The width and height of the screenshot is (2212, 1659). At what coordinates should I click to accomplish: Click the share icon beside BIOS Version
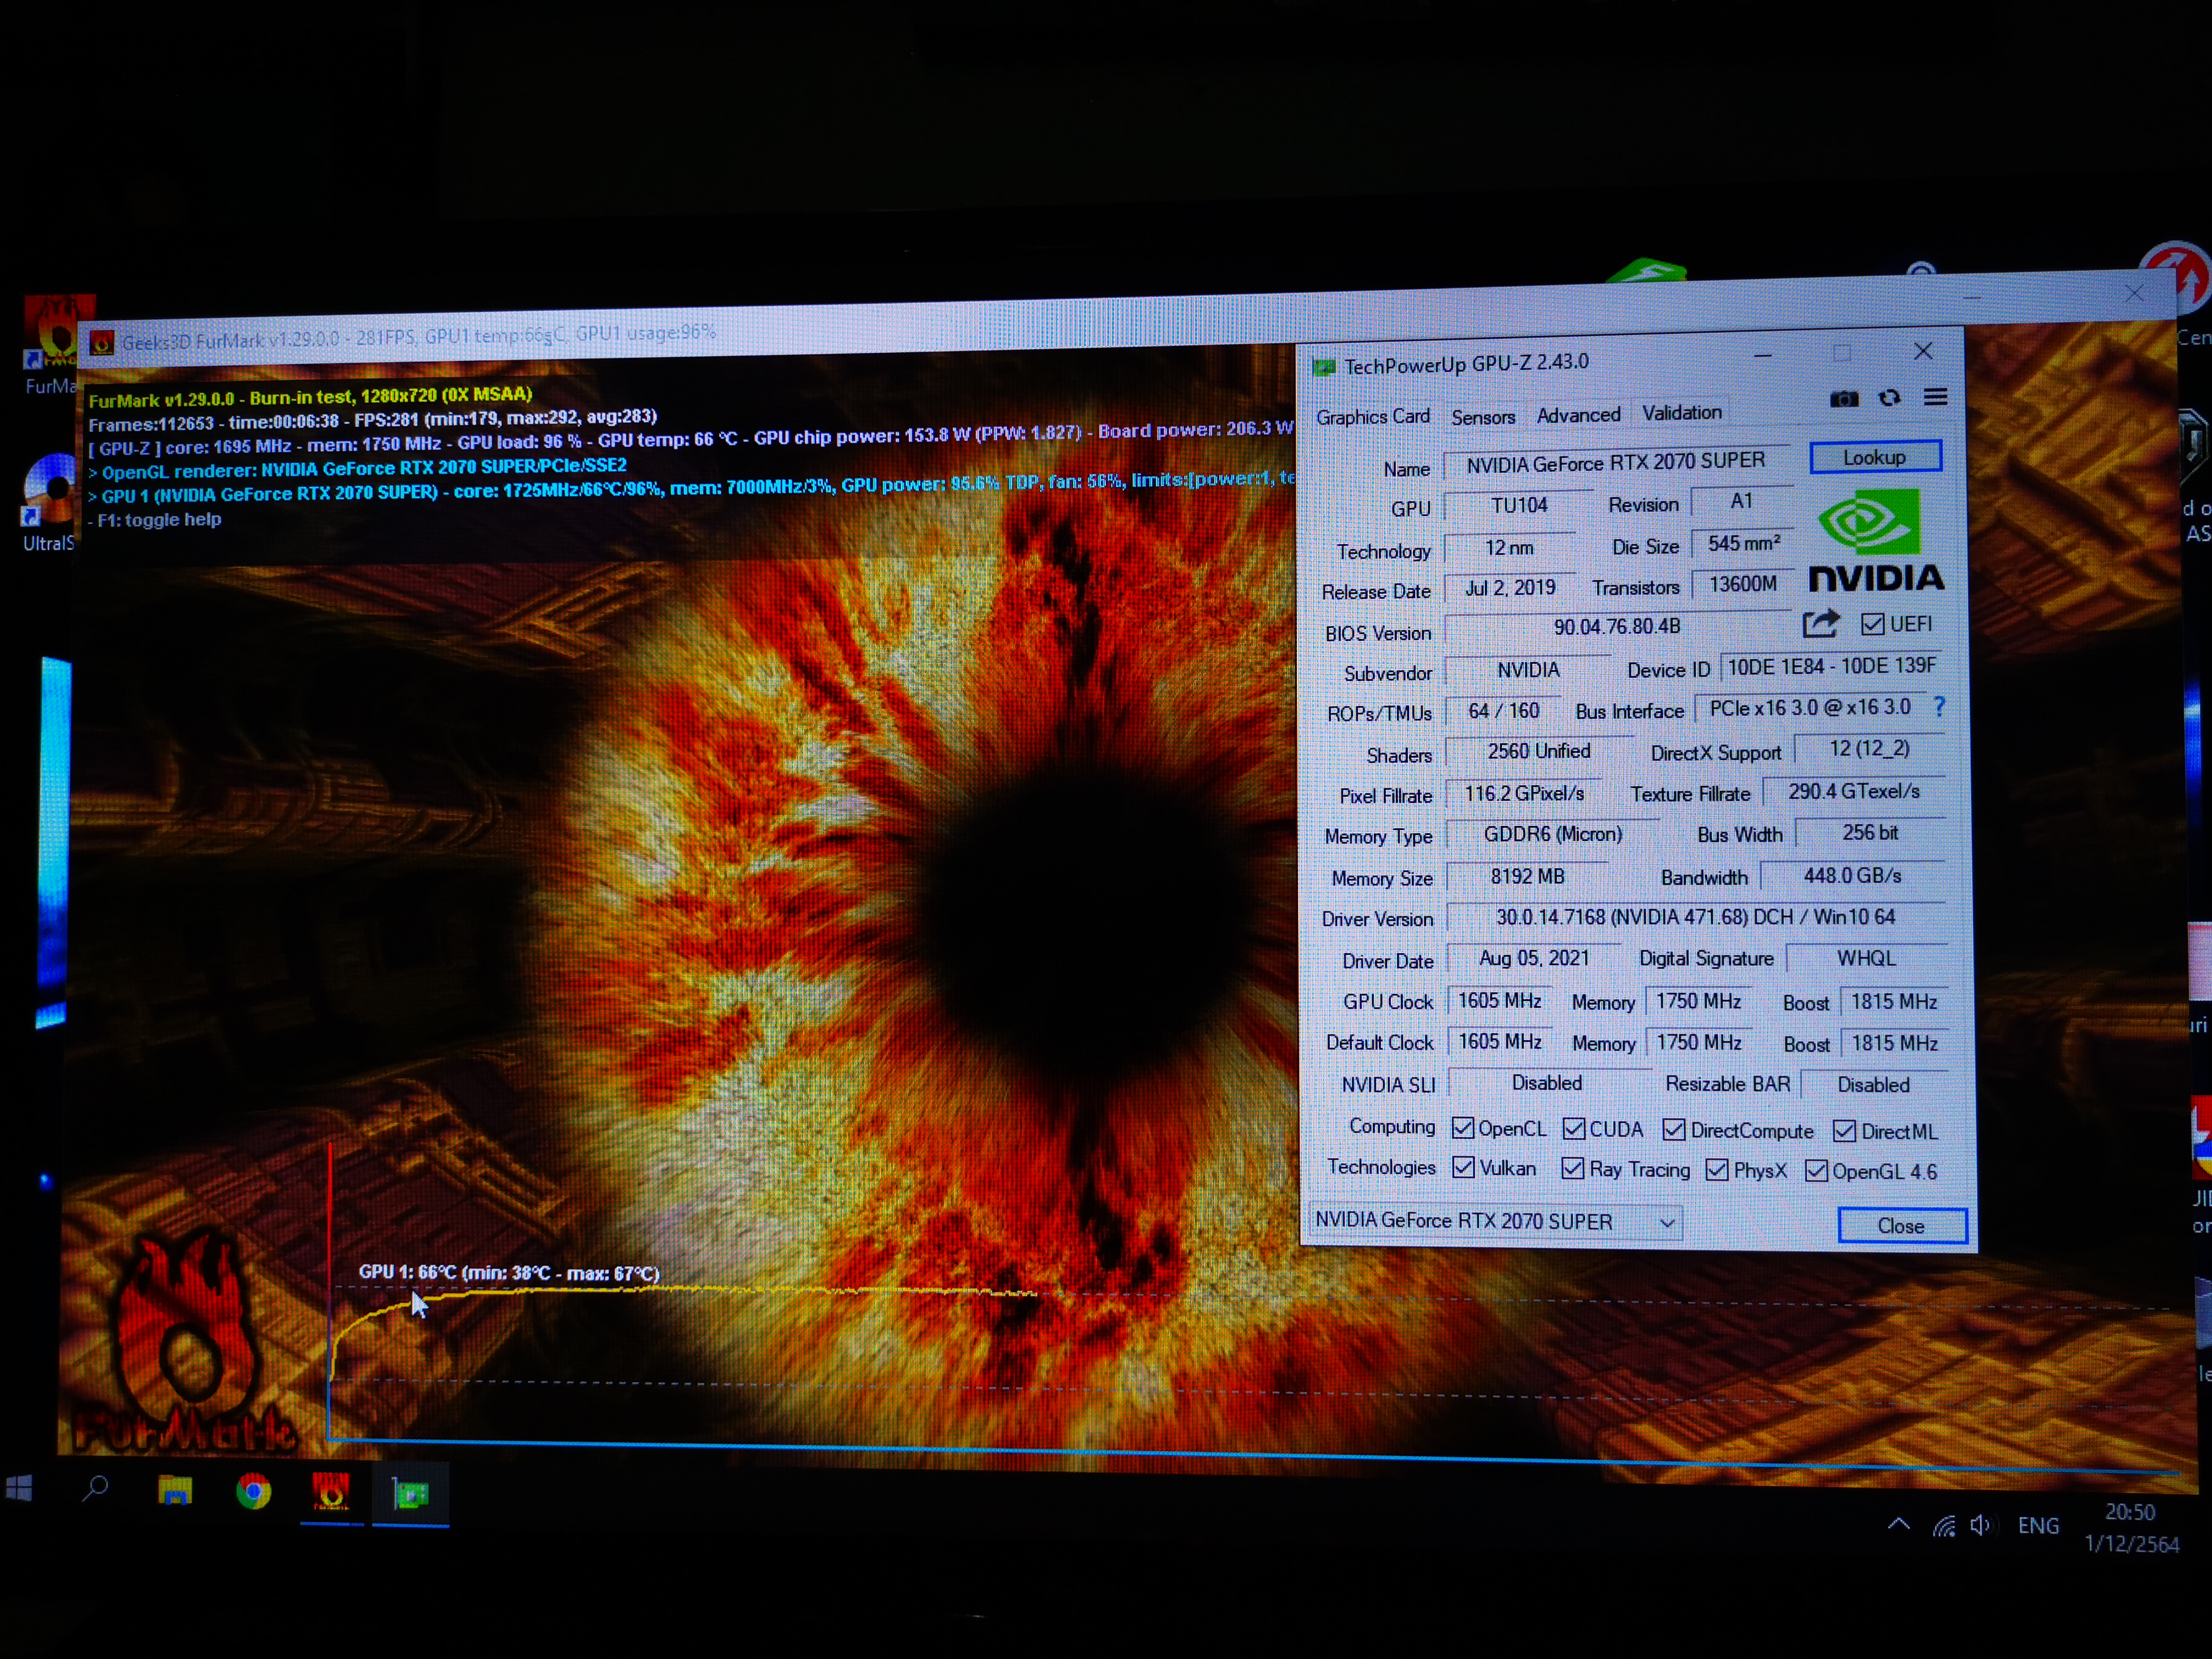pyautogui.click(x=1822, y=624)
